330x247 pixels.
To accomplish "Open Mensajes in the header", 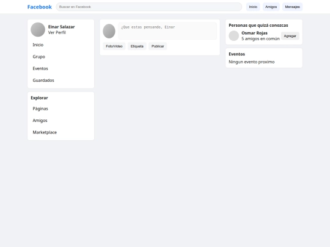I will (292, 7).
